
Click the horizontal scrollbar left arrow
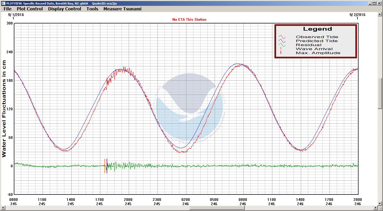[x=3, y=208]
